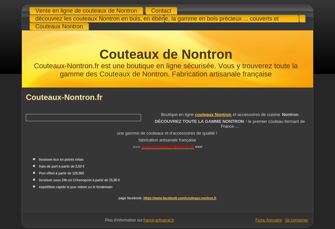Click 'fabrication artisanale française' line
Viewport: 335px width, 229px height.
coord(167,140)
